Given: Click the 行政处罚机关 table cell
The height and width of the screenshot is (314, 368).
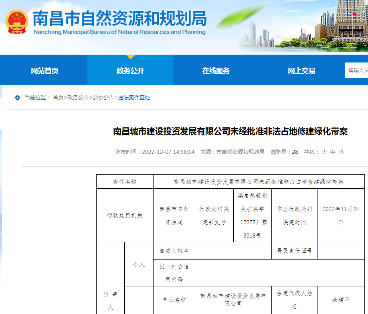Looking at the screenshot, I should [x=125, y=215].
